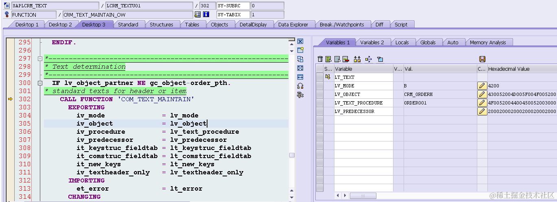This screenshot has height=202, width=557.
Task: Switch to the Desktop 2 tab
Action: 60,25
